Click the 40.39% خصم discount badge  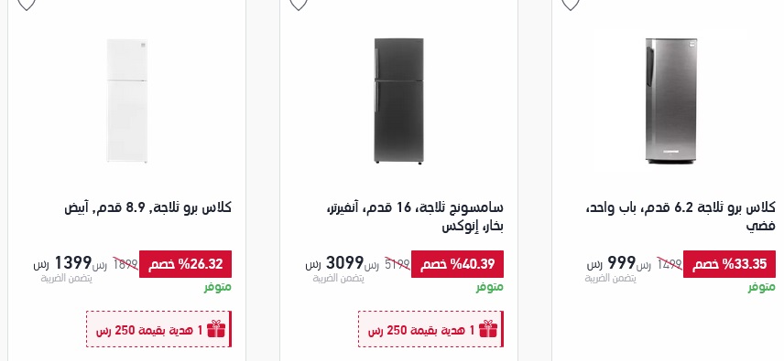pos(458,264)
